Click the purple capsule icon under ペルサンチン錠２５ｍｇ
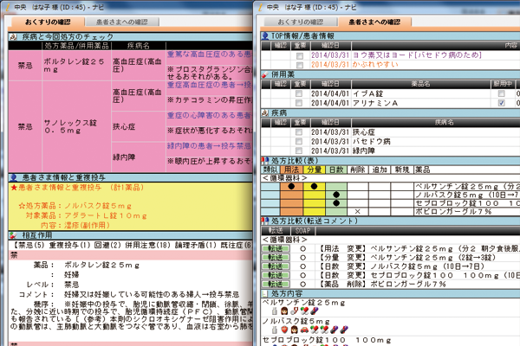This screenshot has height=346, width=520. pos(314,311)
